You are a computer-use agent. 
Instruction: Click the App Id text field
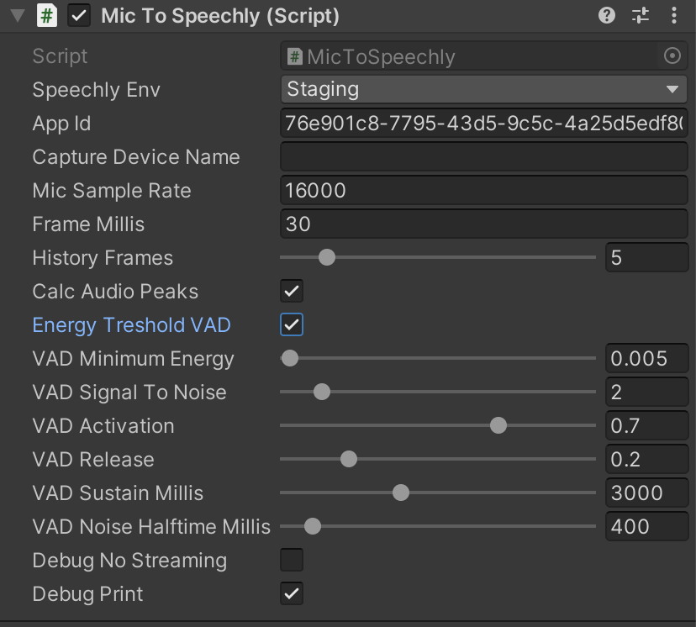tap(484, 123)
